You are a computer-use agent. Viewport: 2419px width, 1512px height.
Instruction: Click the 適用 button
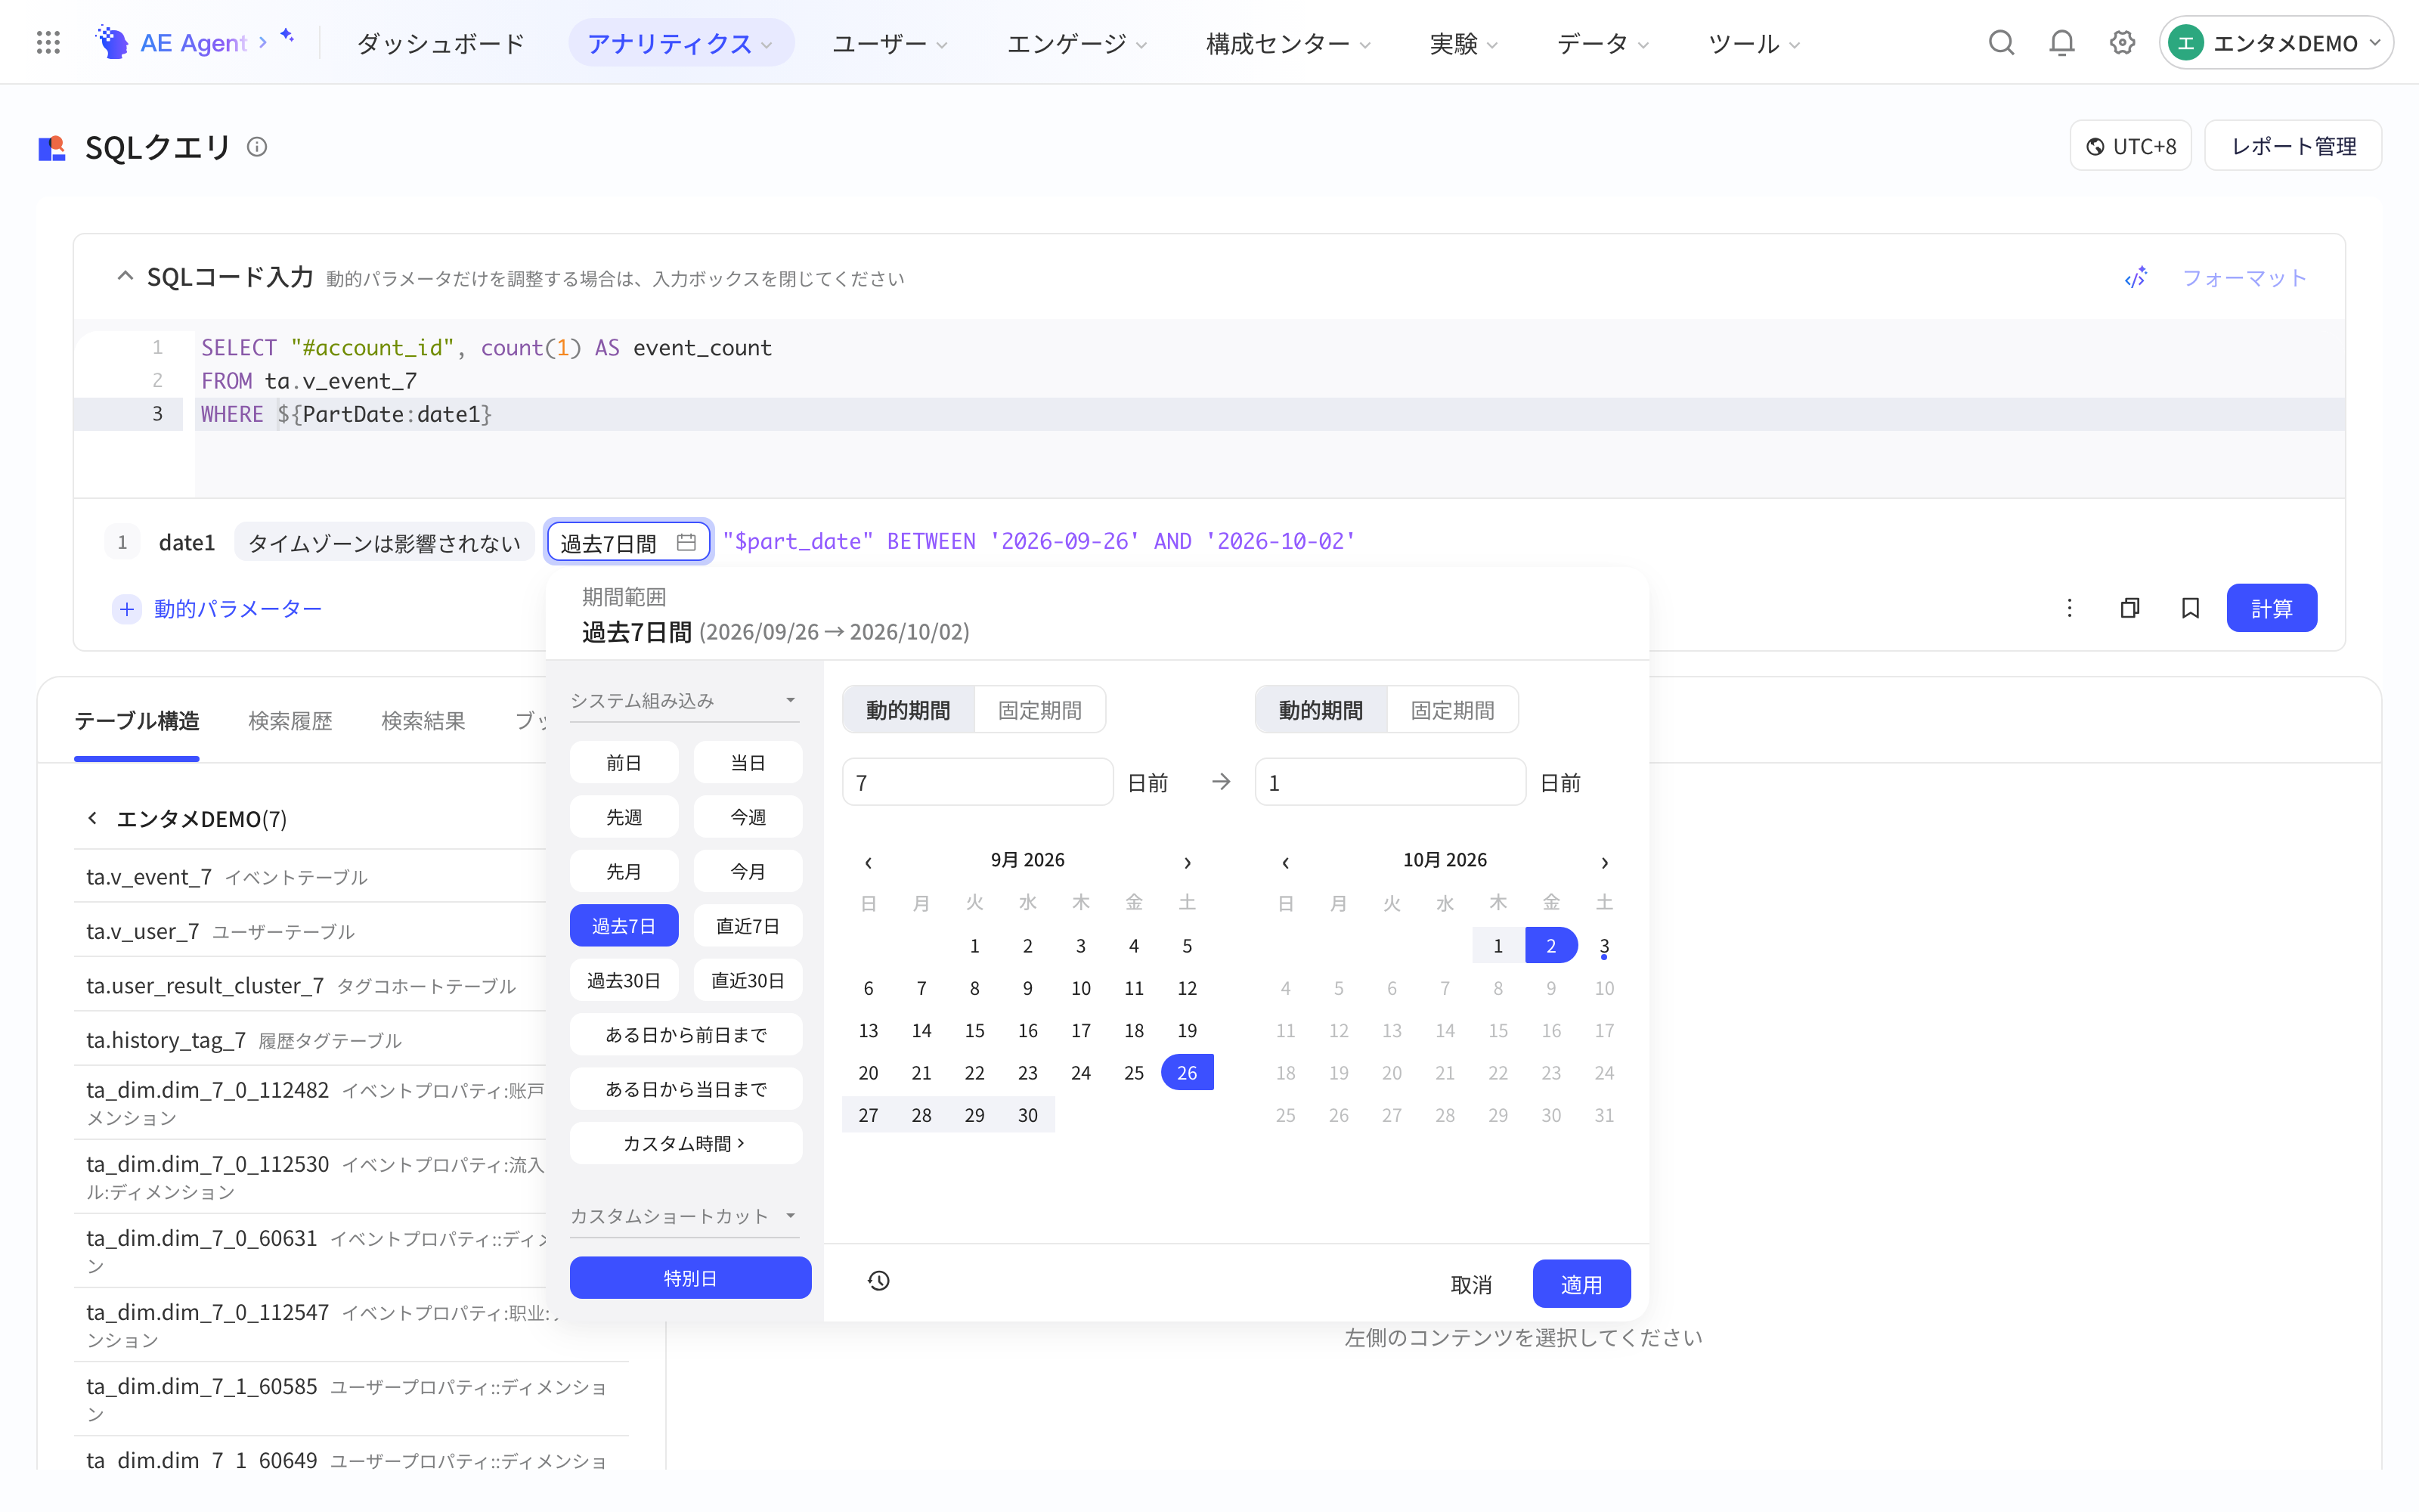point(1581,1284)
